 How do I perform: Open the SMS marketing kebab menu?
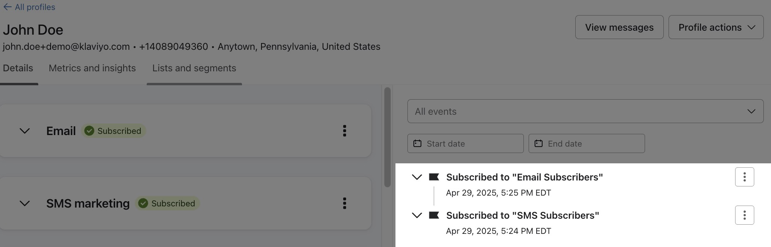pos(344,204)
